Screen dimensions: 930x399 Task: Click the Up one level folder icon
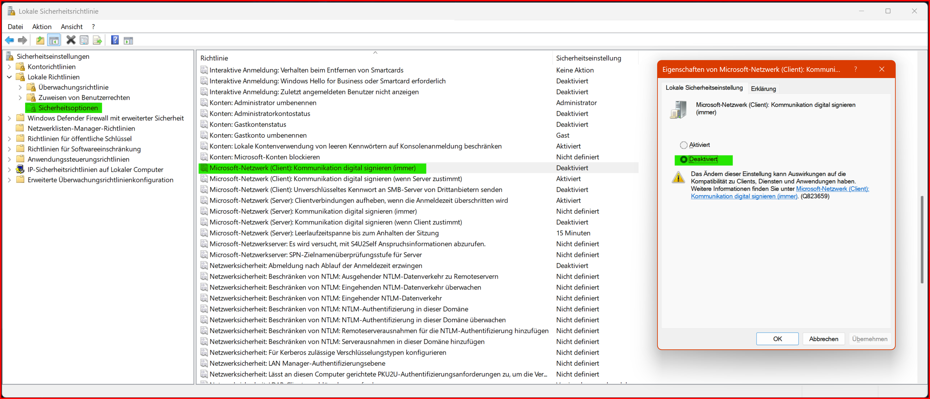tap(40, 40)
